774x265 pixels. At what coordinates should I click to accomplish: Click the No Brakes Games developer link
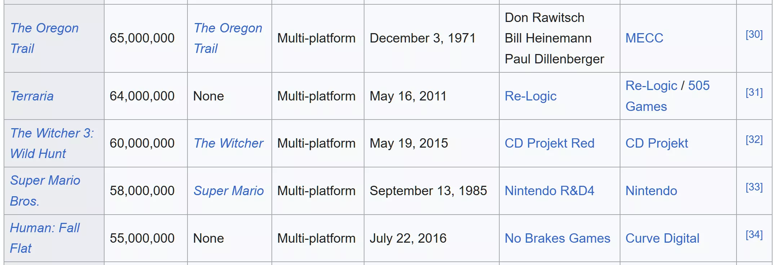pyautogui.click(x=557, y=238)
